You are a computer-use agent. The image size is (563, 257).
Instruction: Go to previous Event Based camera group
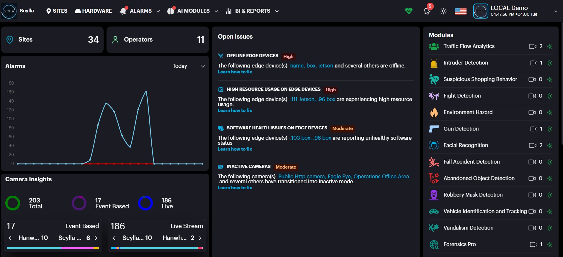[x=10, y=238]
